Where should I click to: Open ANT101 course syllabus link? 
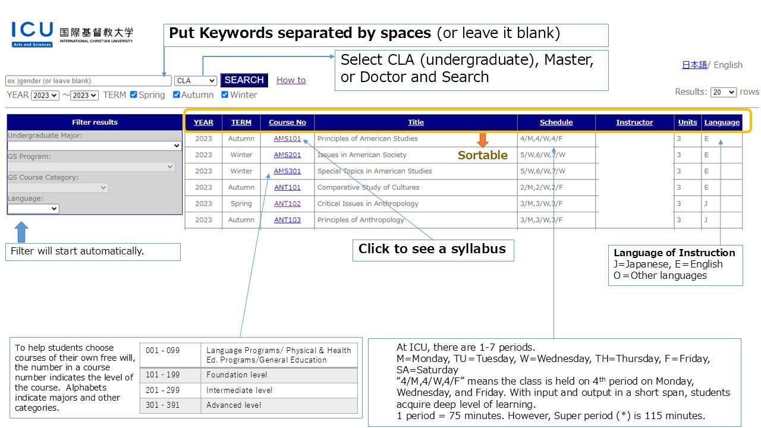(287, 187)
